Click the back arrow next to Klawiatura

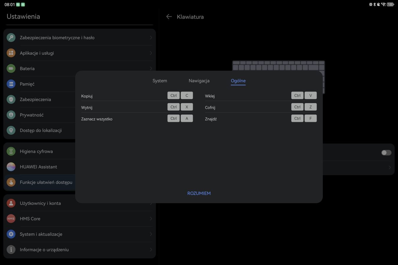click(169, 17)
